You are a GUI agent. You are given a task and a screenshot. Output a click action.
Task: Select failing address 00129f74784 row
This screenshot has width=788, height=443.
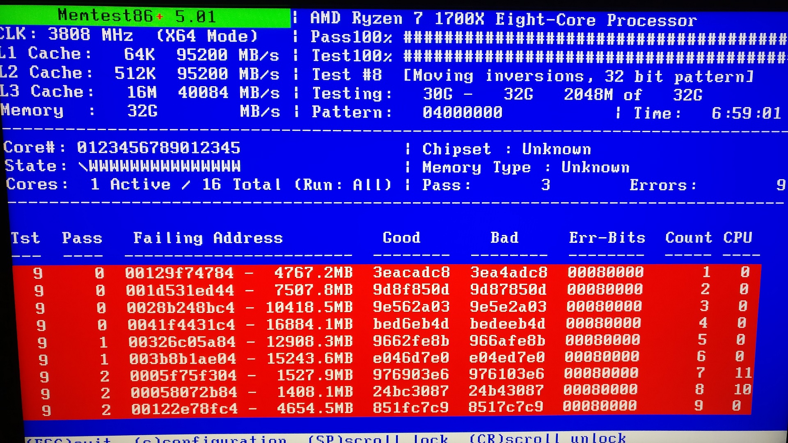pos(179,273)
